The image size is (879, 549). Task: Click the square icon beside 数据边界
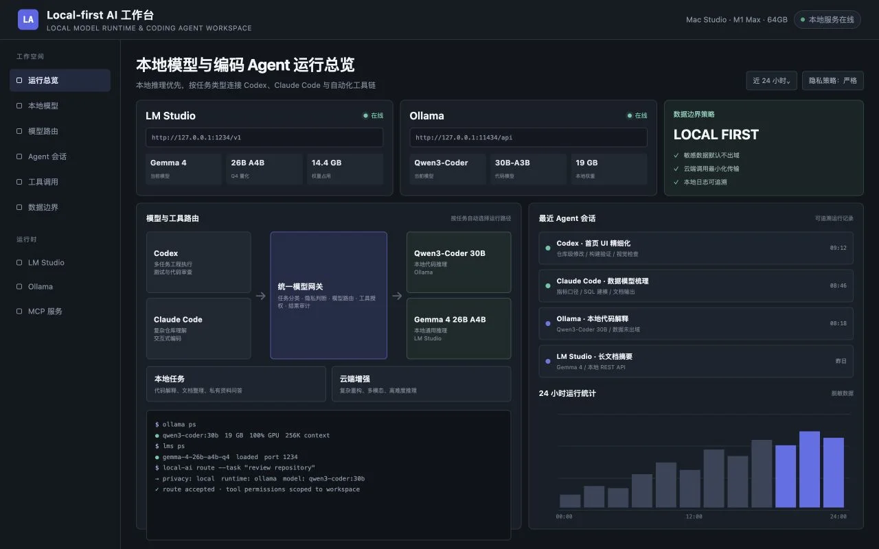pos(19,207)
